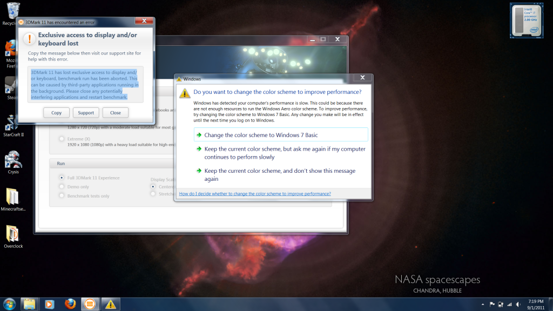Image resolution: width=553 pixels, height=311 pixels.
Task: Open Windows Media Player from the taskbar
Action: point(49,304)
